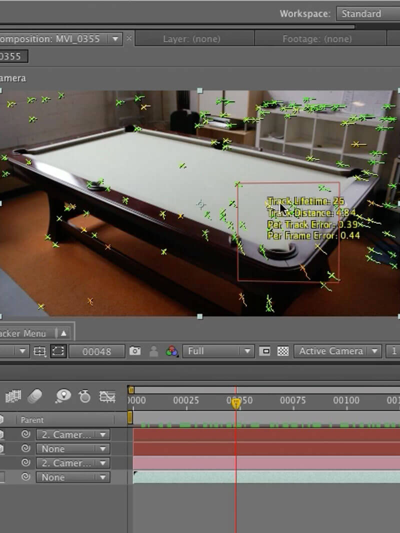Open the grid and guide options icon

pos(39,351)
